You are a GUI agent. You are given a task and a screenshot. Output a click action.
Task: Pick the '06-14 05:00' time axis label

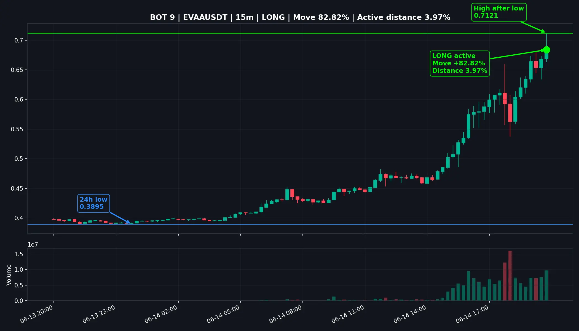223,314
